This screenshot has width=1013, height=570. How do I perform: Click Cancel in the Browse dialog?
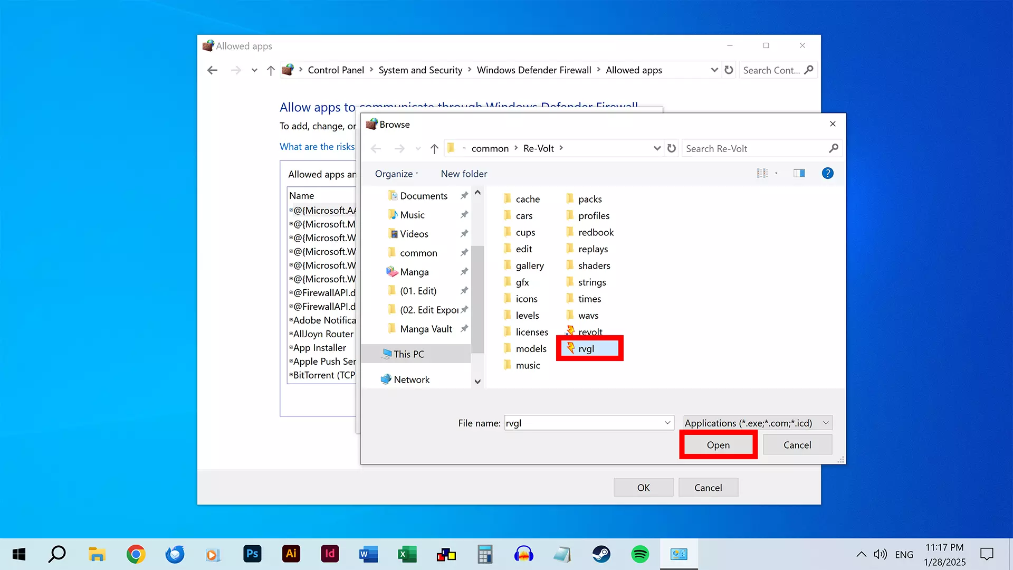[797, 445]
